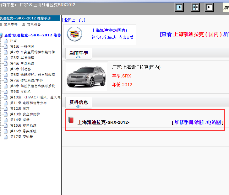Open chapter 第3章 车身修理
This screenshot has width=229, height=195.
click(22, 58)
